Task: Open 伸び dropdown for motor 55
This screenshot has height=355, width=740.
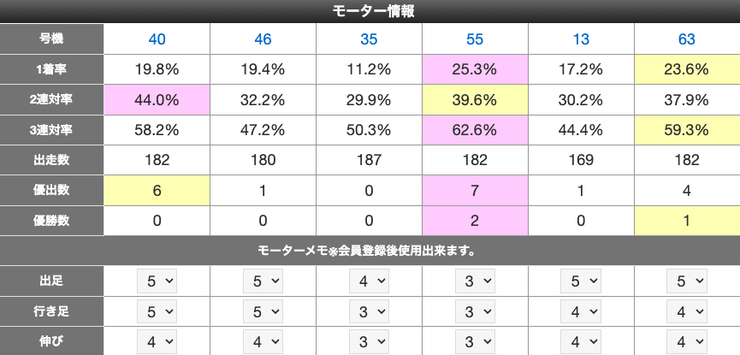Action: coord(475,340)
